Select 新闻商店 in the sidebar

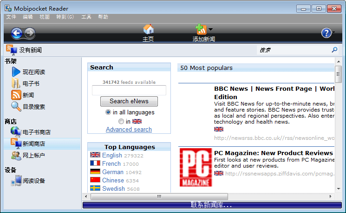point(34,144)
